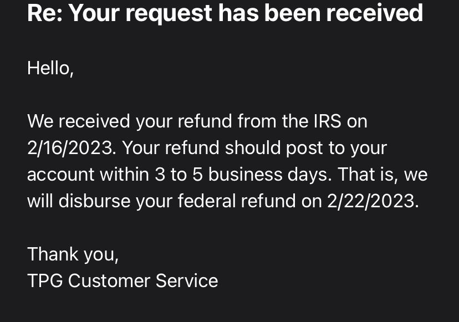This screenshot has height=322, width=459.
Task: Open the 2/22/2023 disbursement date link
Action: 371,201
